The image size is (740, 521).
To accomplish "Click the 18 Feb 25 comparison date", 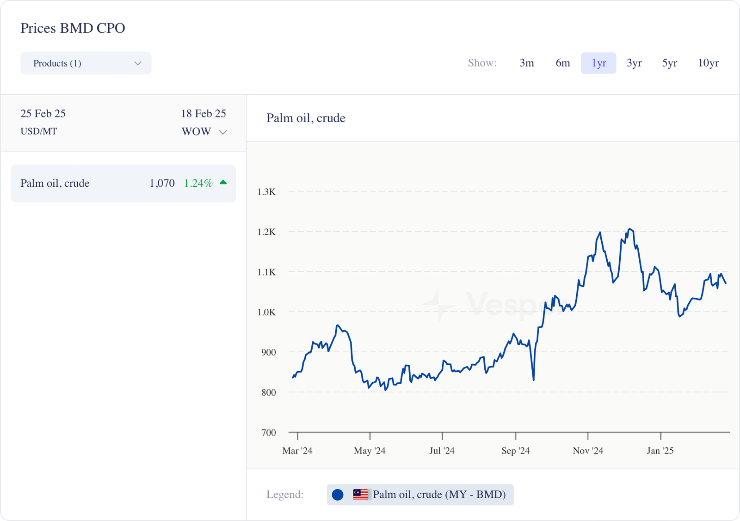I will (203, 114).
